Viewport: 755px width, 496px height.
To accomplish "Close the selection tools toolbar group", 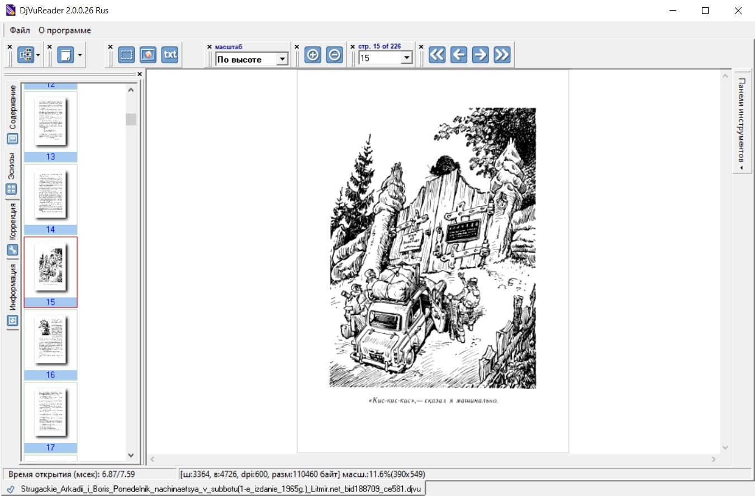I will [110, 47].
